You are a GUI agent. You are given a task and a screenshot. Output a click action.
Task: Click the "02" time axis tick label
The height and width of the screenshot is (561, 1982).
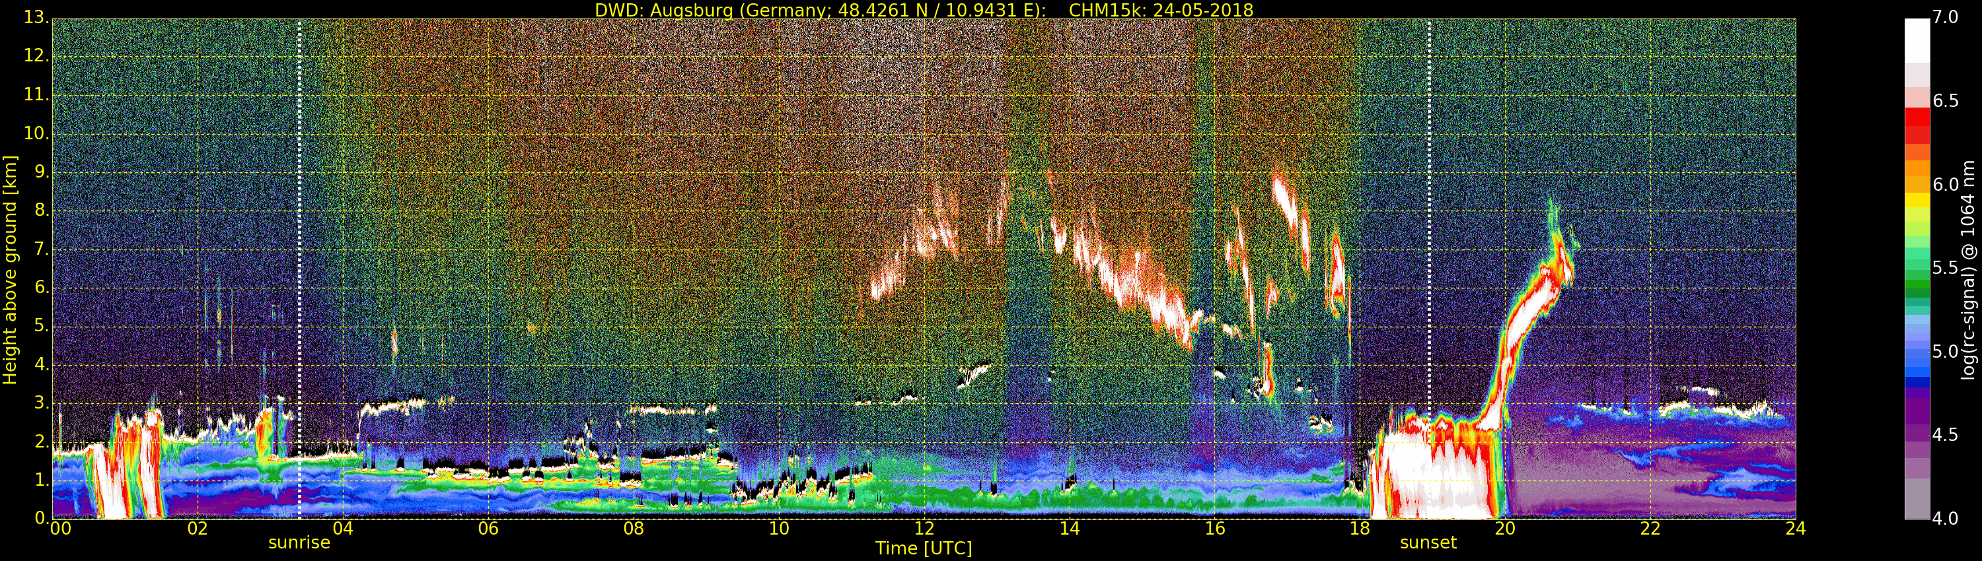point(198,529)
